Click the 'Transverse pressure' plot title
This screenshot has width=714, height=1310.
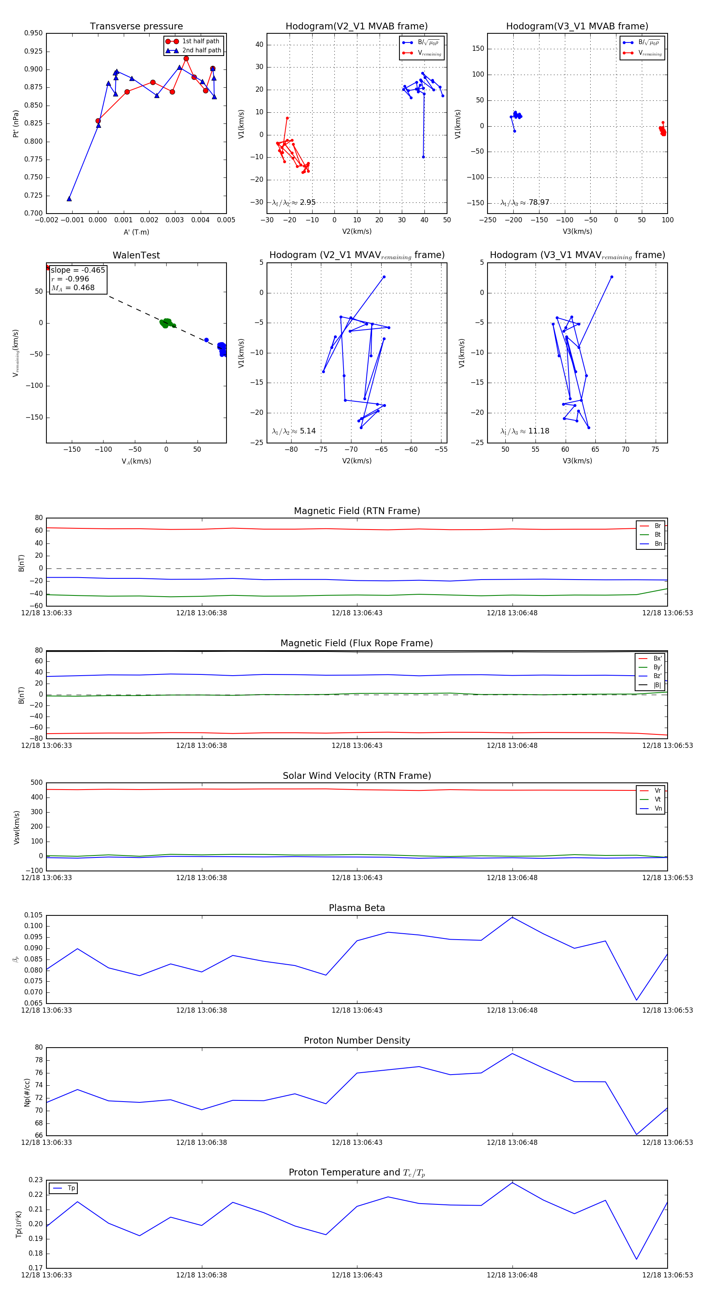136,27
